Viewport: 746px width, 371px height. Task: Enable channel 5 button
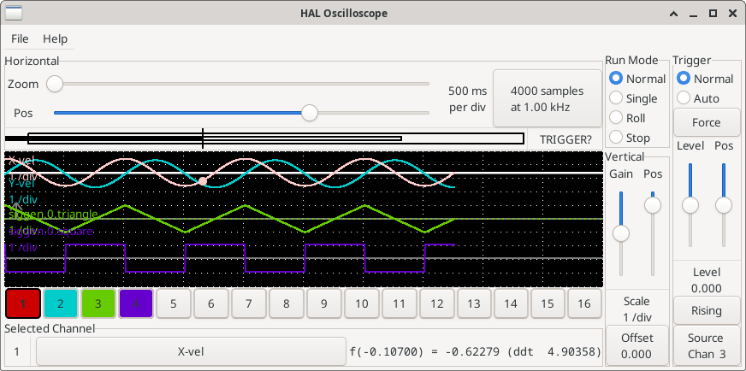[174, 303]
